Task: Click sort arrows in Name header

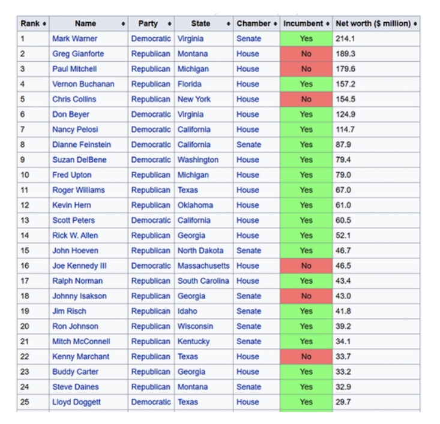Action: [123, 24]
